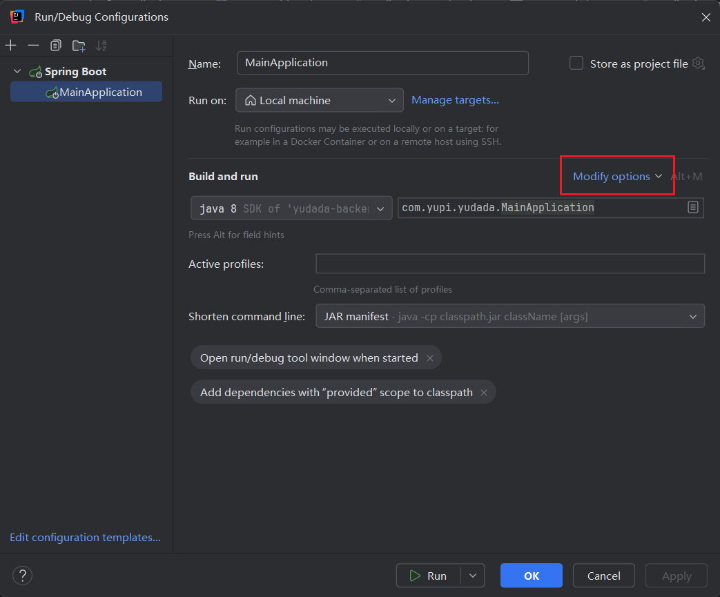Click the expand field icon in main class box

[693, 207]
